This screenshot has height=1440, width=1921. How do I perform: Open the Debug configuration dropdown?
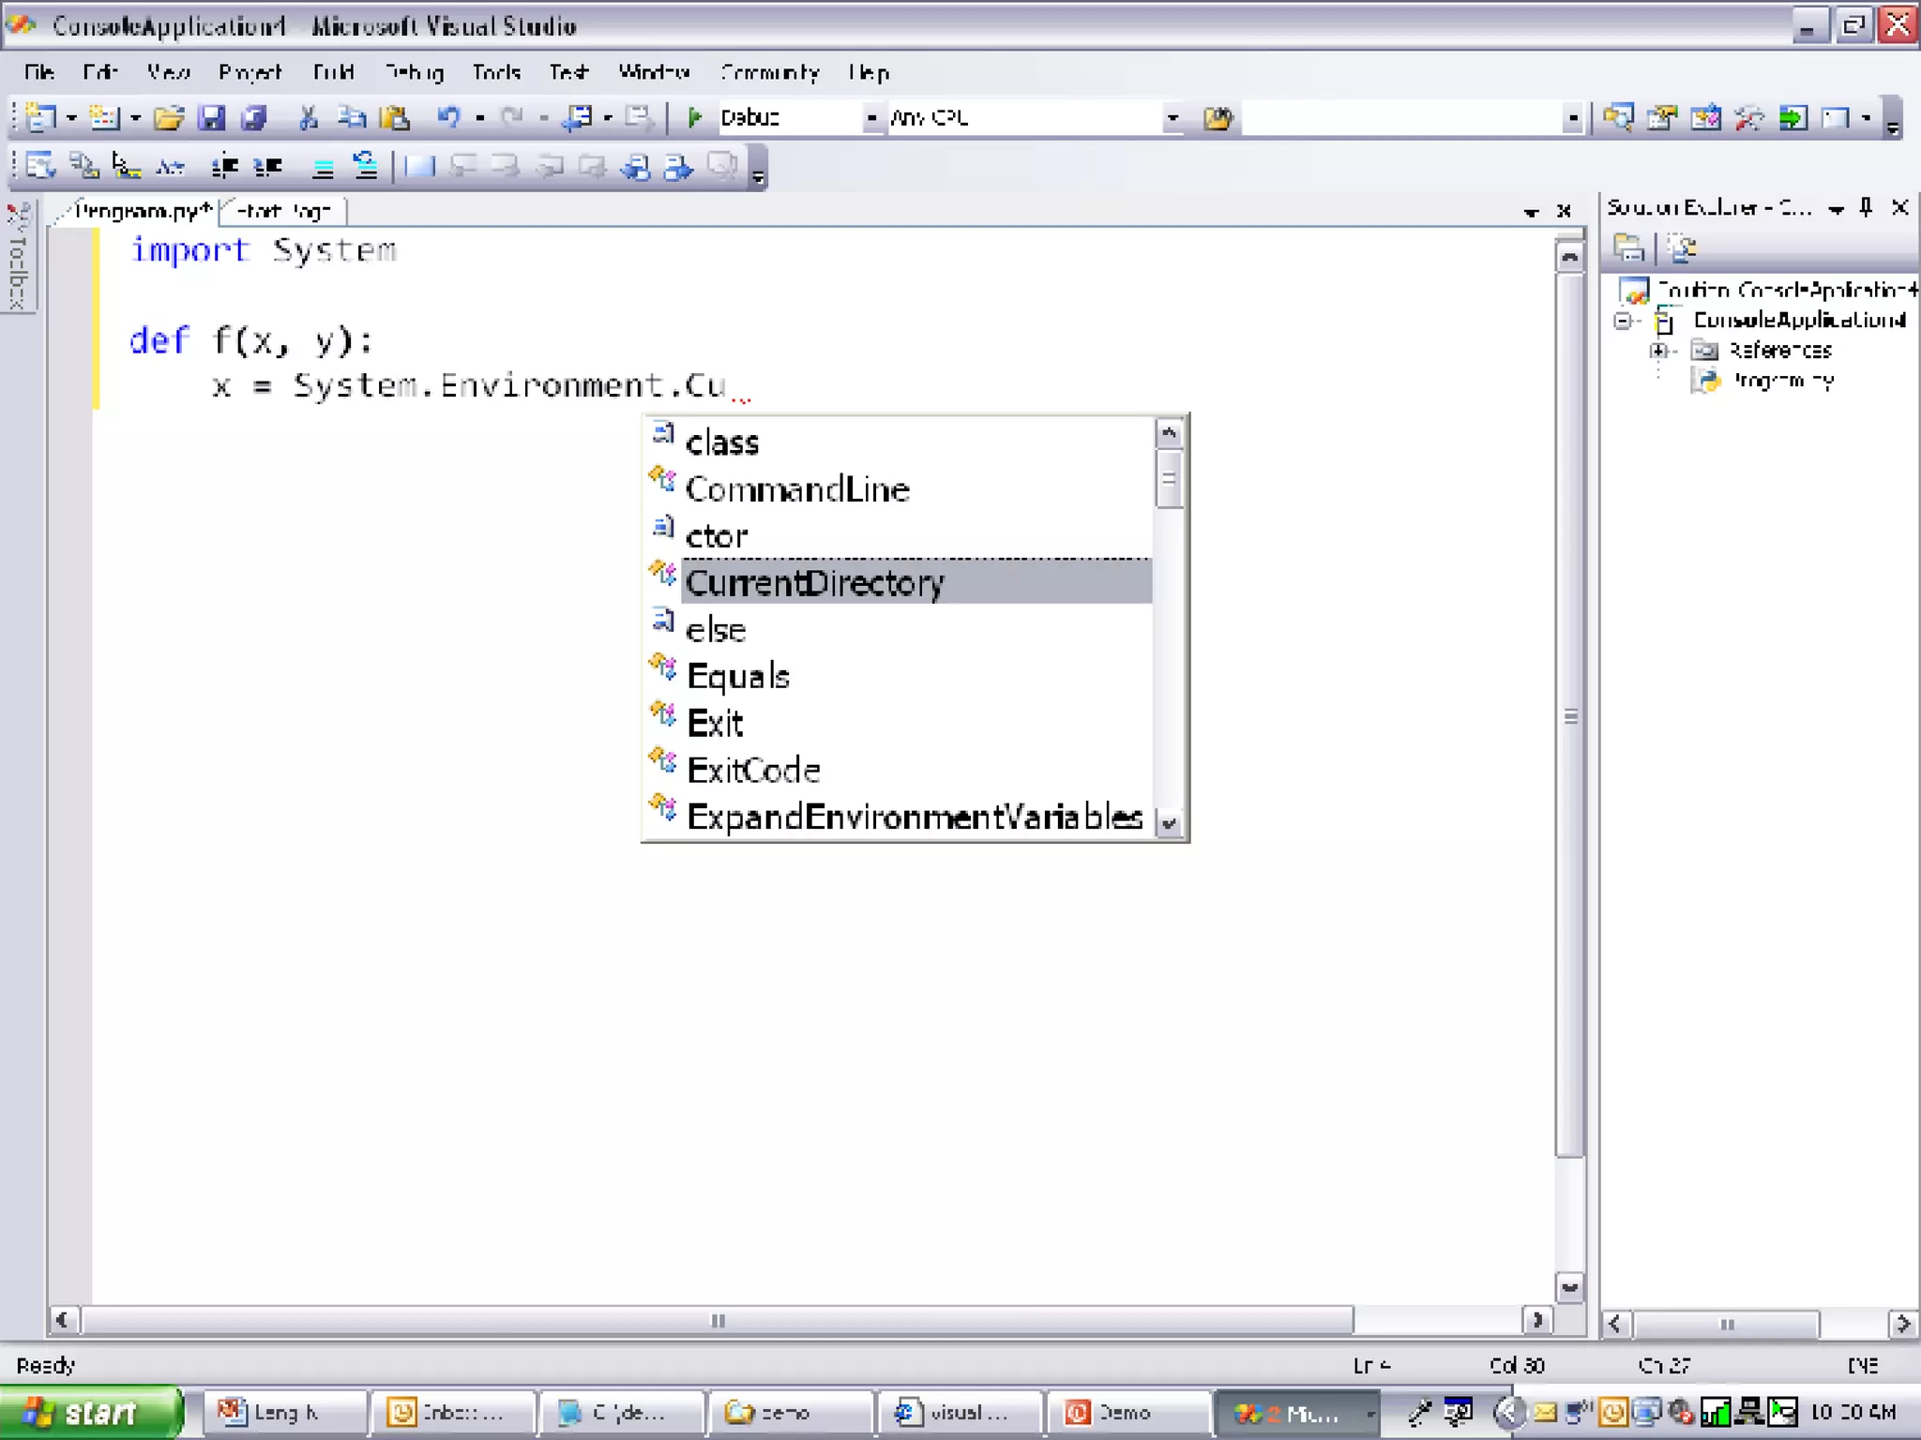871,118
